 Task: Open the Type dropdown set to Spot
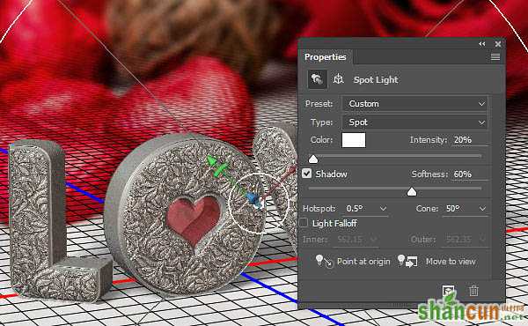tap(414, 122)
